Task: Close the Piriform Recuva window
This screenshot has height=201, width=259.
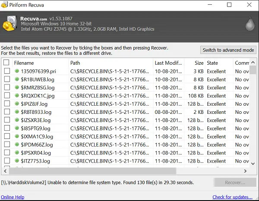Action: coord(249,5)
